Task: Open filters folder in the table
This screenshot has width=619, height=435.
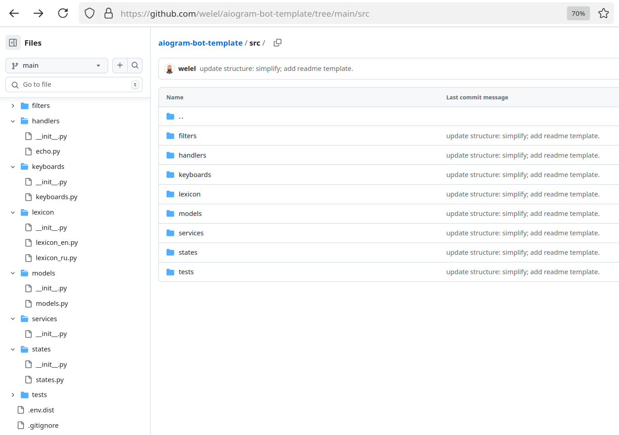Action: click(x=187, y=136)
